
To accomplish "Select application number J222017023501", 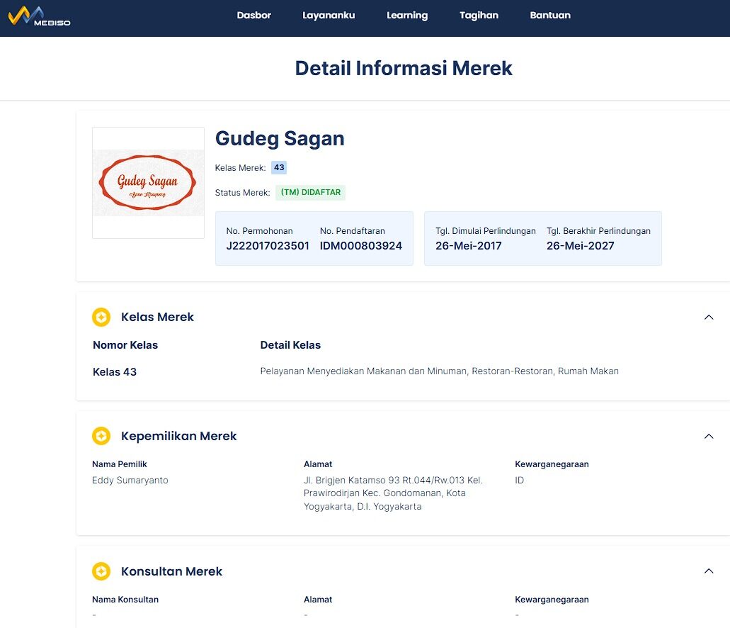I will (268, 246).
